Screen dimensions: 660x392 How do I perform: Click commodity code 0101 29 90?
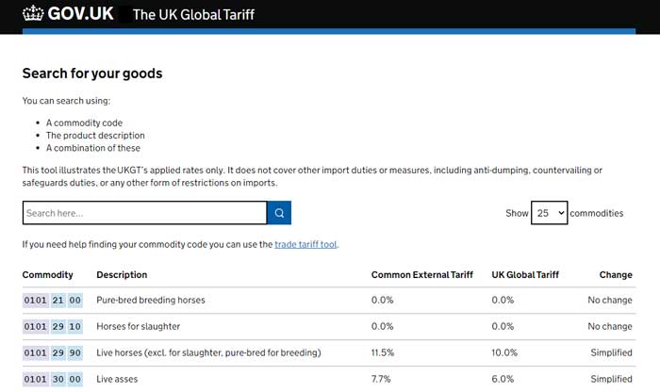(53, 352)
